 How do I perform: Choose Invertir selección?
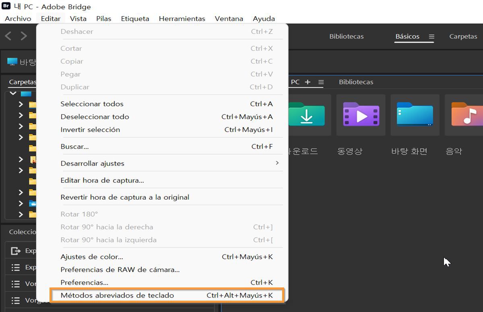point(162,130)
